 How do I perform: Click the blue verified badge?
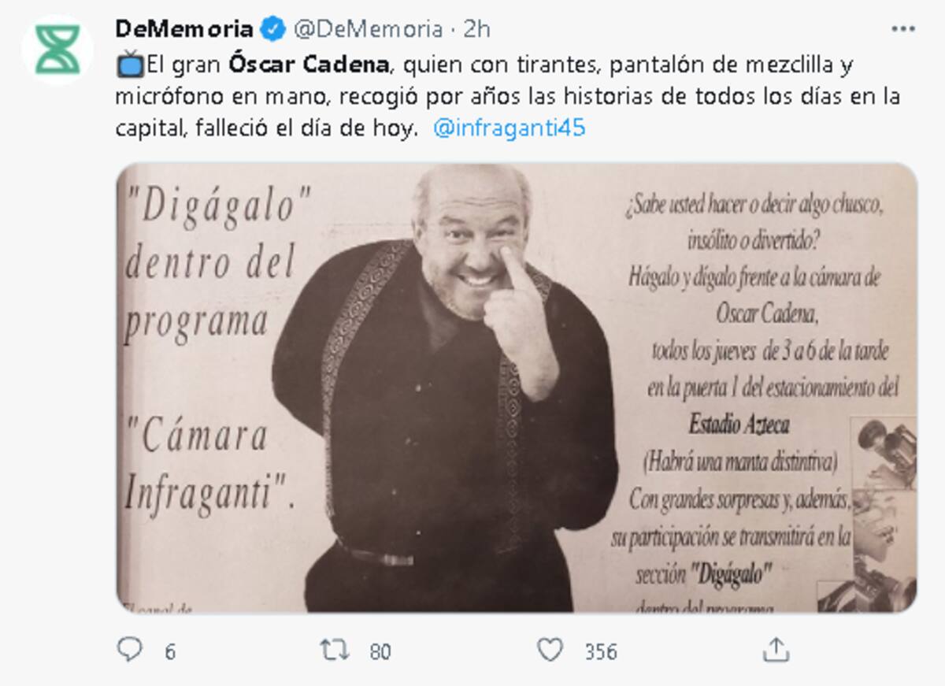coord(273,30)
